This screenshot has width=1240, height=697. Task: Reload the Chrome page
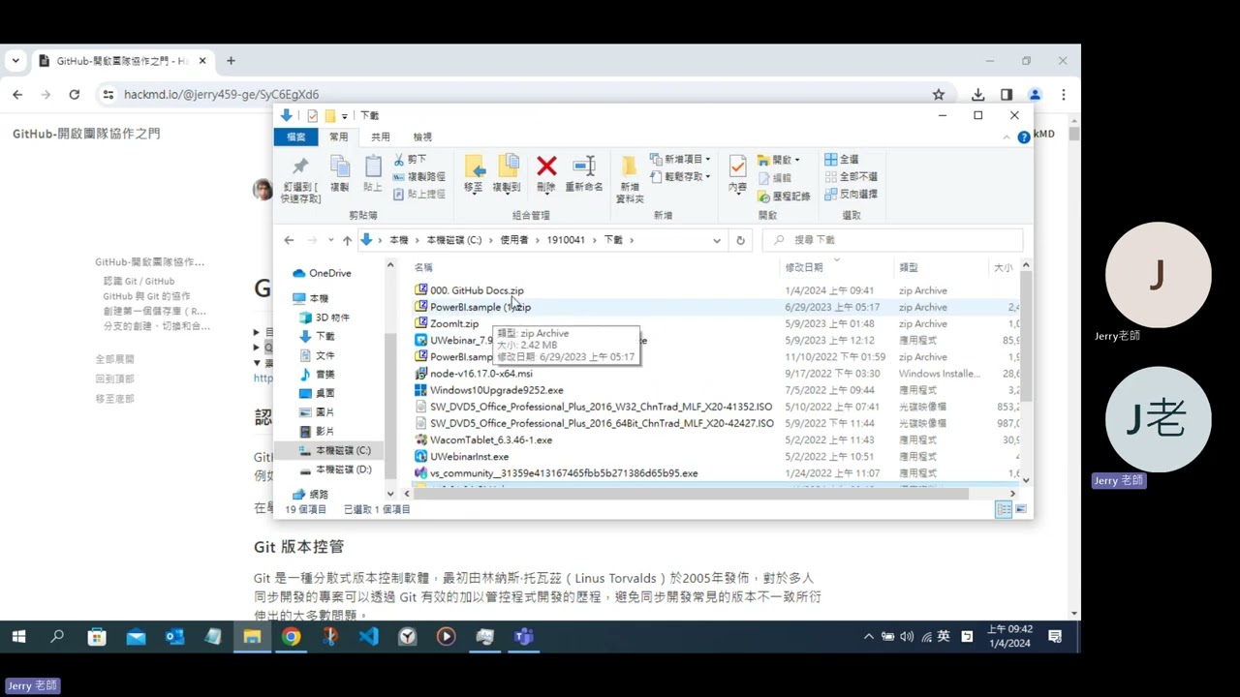[x=74, y=95]
